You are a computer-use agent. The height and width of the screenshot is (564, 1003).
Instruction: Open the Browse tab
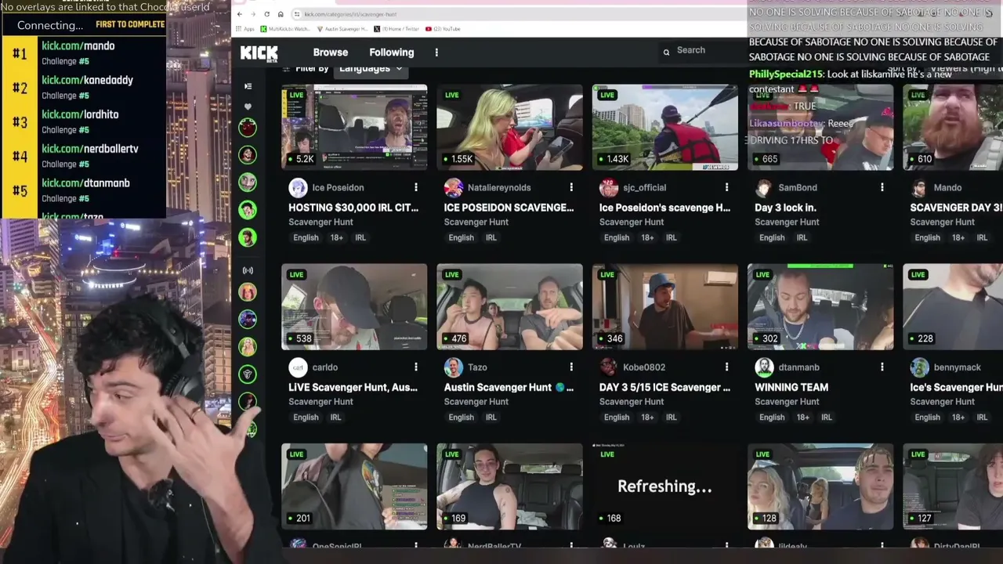click(331, 52)
